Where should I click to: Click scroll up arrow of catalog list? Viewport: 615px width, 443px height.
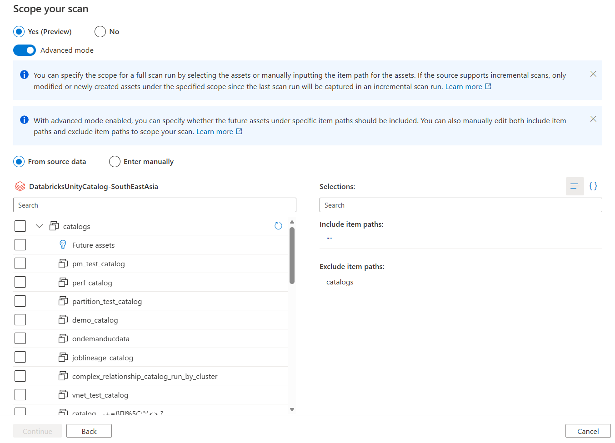coord(292,222)
